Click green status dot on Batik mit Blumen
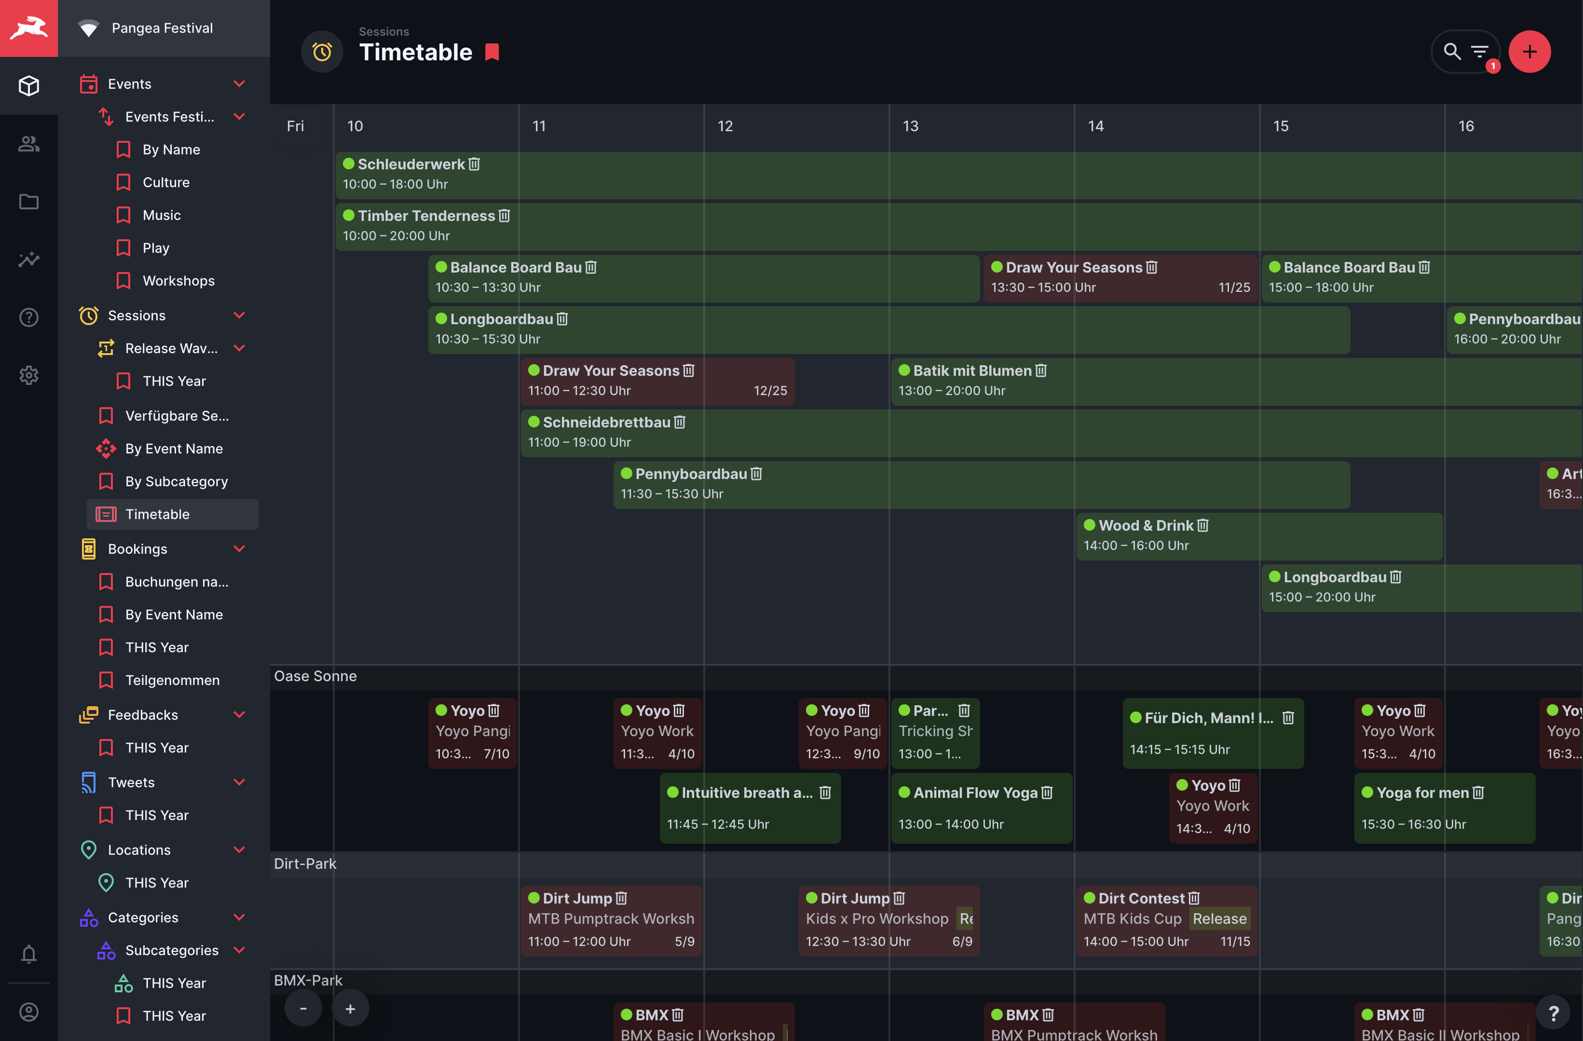Image resolution: width=1583 pixels, height=1041 pixels. pos(904,370)
